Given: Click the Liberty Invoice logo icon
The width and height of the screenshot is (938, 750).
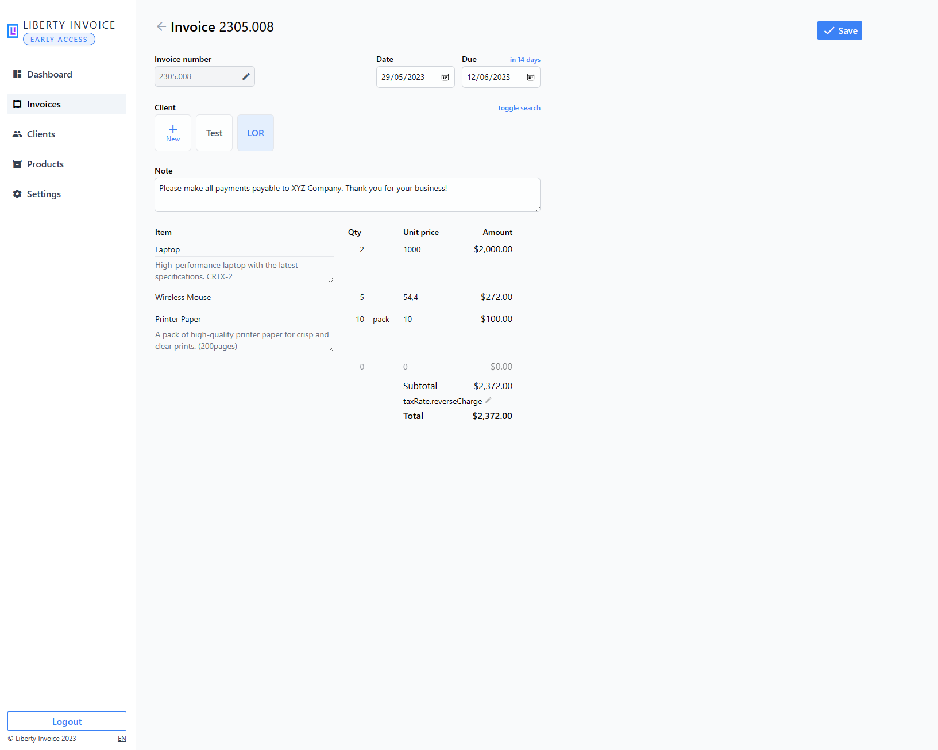Looking at the screenshot, I should coord(13,31).
